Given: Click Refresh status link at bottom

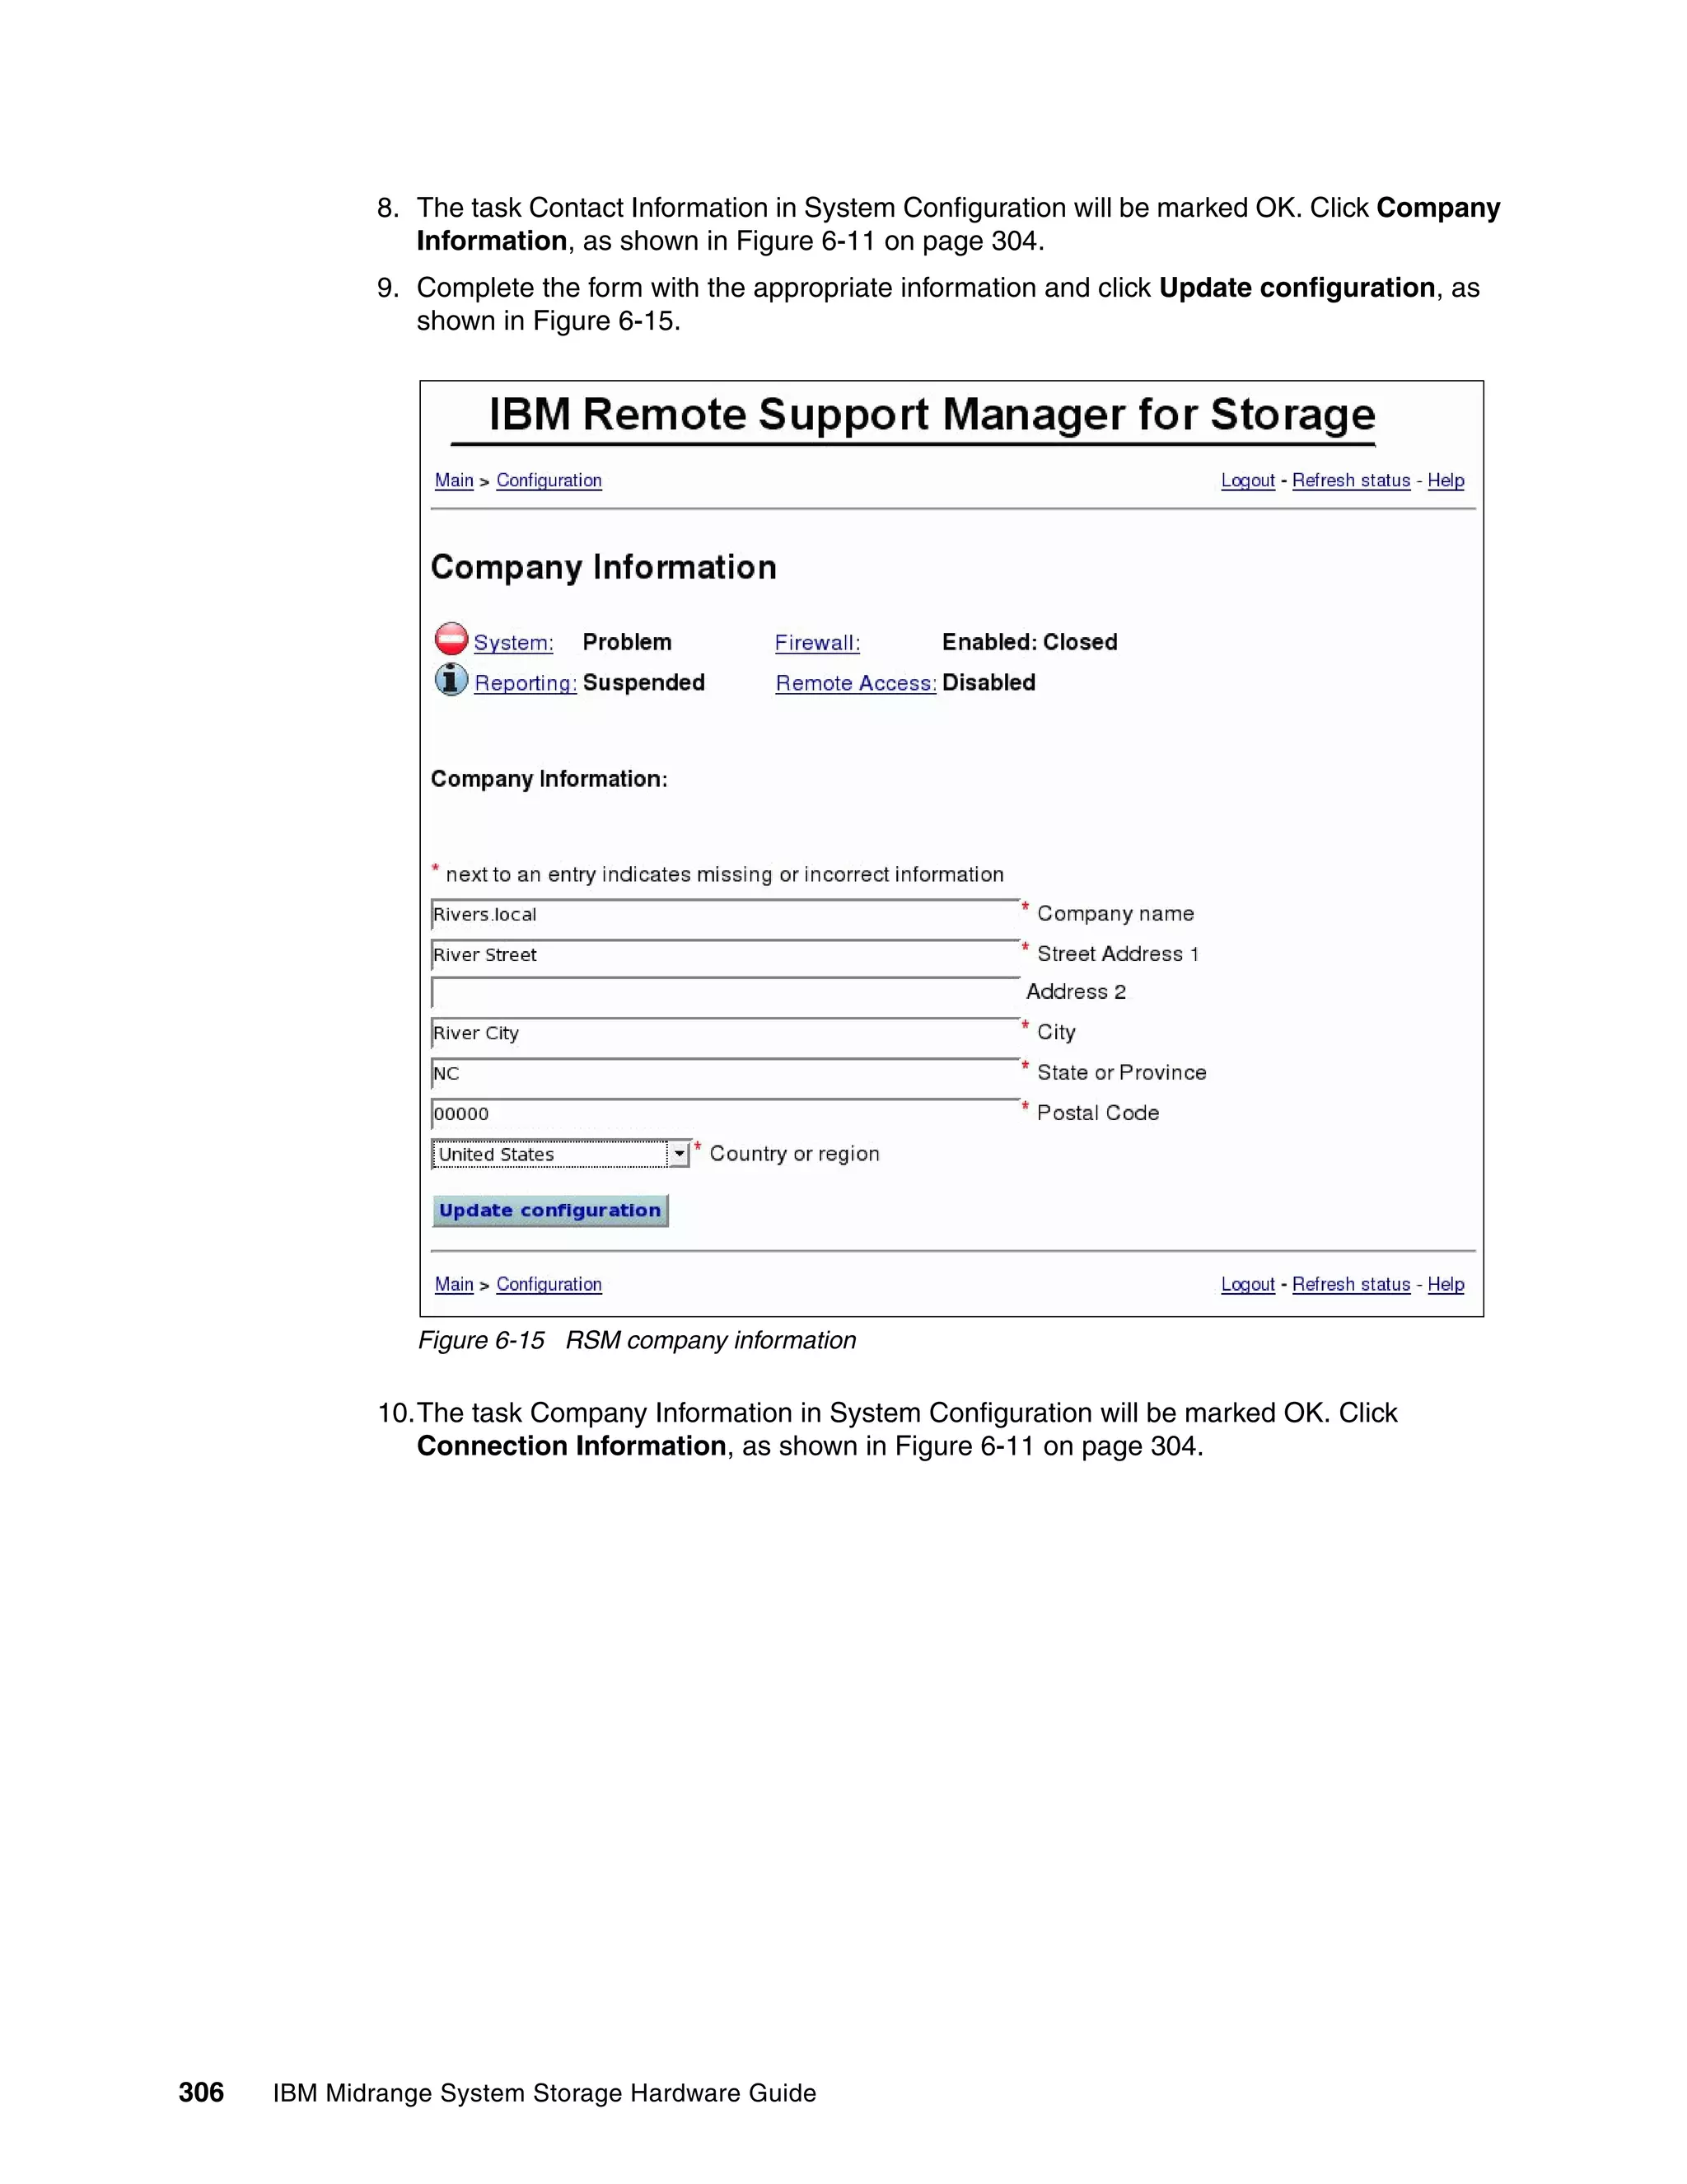Looking at the screenshot, I should point(1351,1284).
